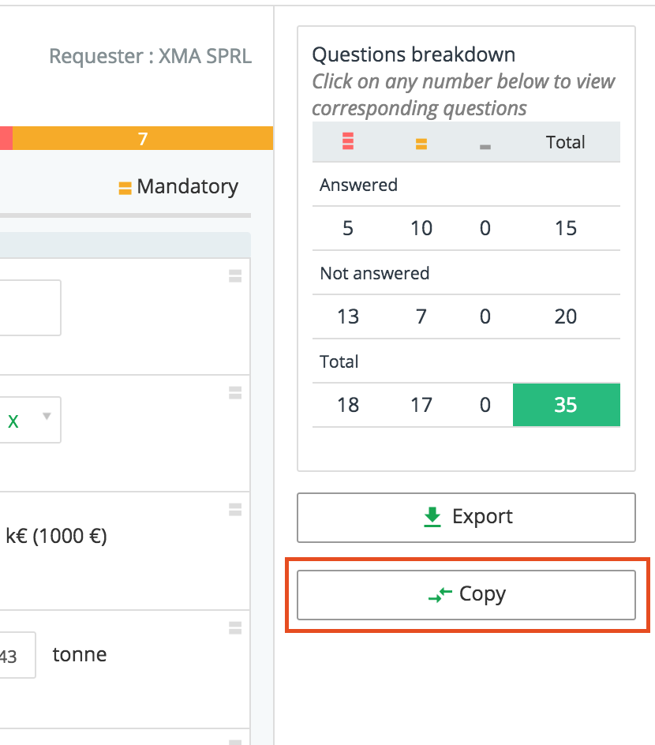655x745 pixels.
Task: Click the priority marker icon above the tonne row
Action: pos(235,627)
